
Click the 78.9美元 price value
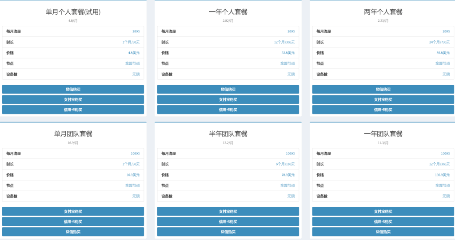tap(288, 175)
